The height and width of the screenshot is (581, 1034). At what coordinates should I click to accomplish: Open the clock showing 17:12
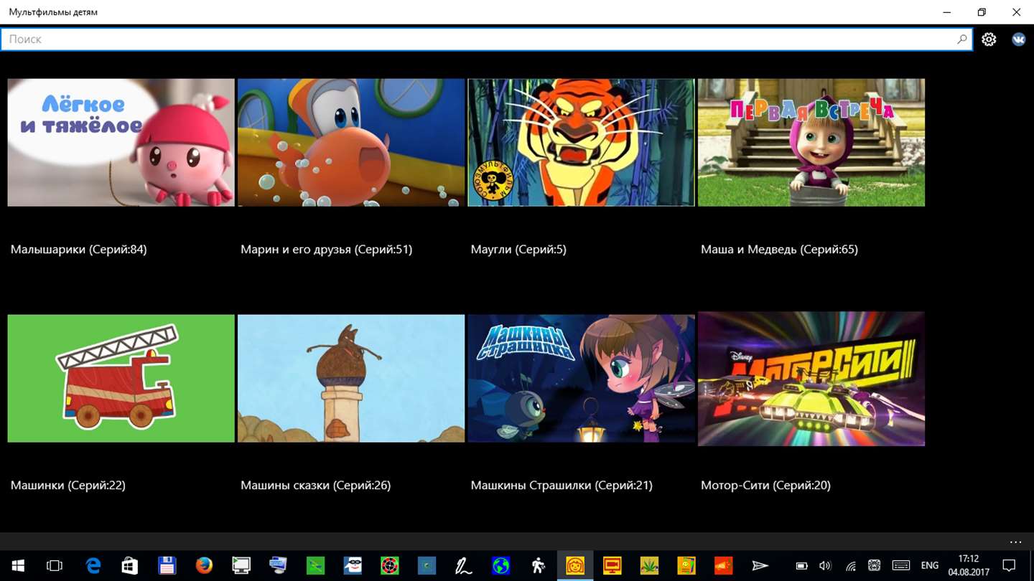pyautogui.click(x=968, y=566)
